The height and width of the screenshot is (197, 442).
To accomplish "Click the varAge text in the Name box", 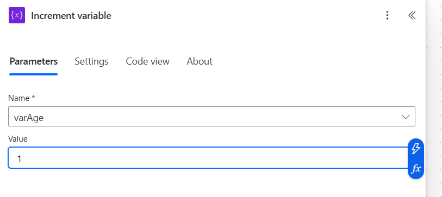I will (29, 118).
